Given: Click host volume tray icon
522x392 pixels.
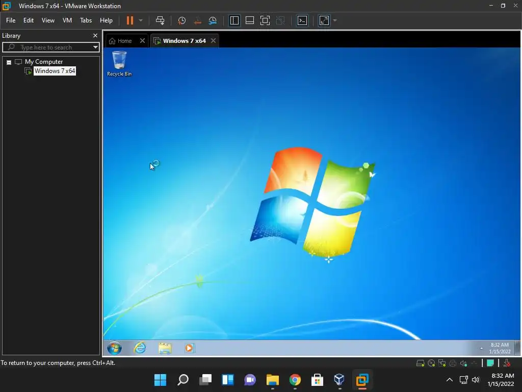Looking at the screenshot, I should tap(476, 379).
